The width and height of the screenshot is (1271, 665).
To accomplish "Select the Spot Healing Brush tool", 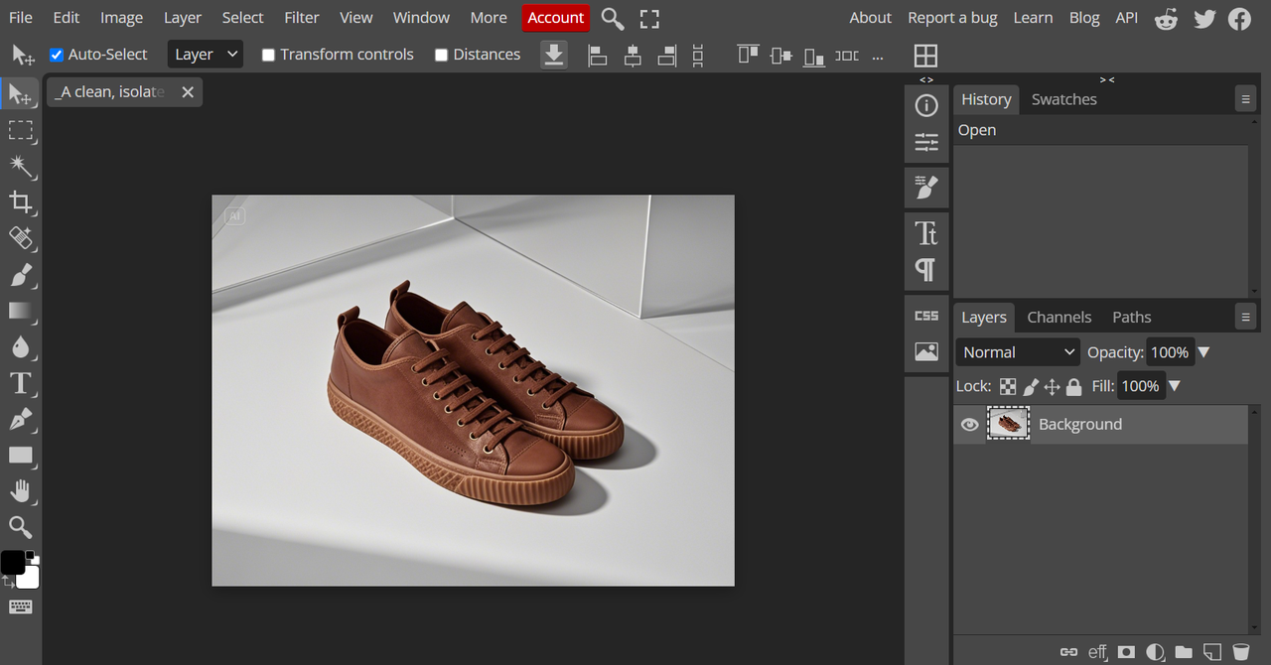I will pyautogui.click(x=21, y=238).
